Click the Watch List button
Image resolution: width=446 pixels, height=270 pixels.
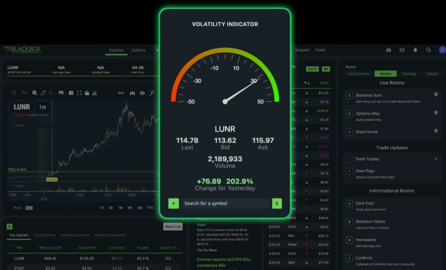(173, 227)
